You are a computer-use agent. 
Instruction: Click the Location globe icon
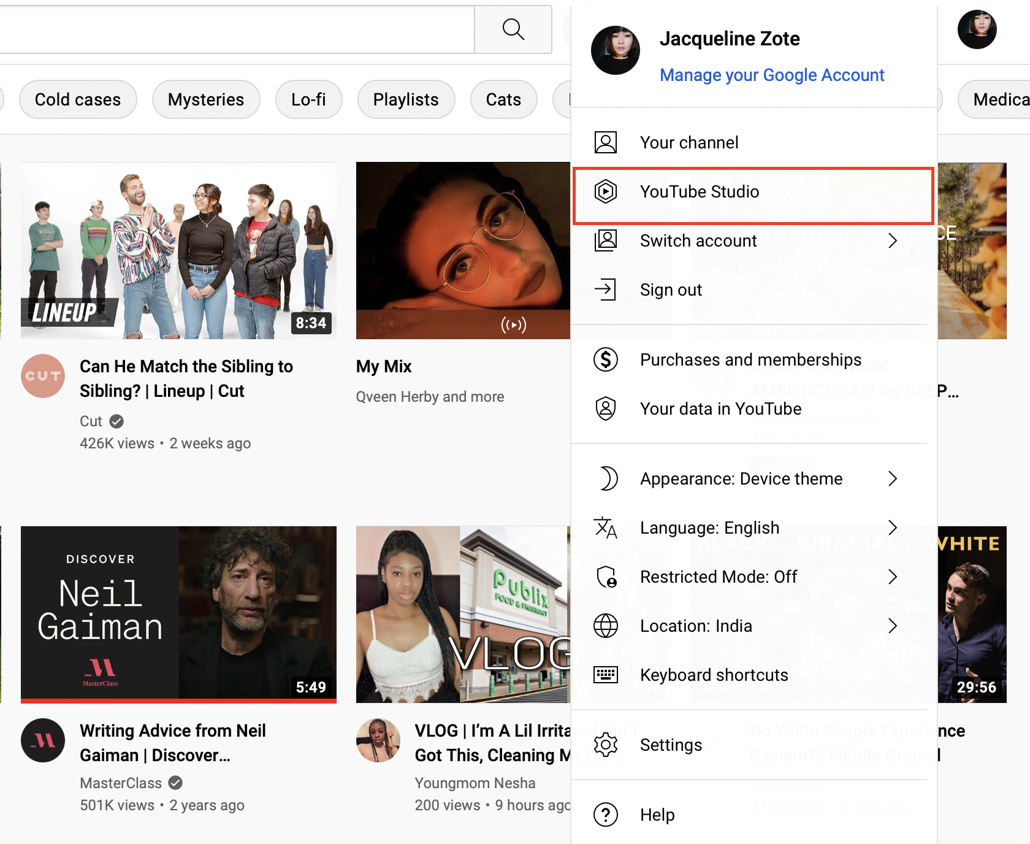606,626
